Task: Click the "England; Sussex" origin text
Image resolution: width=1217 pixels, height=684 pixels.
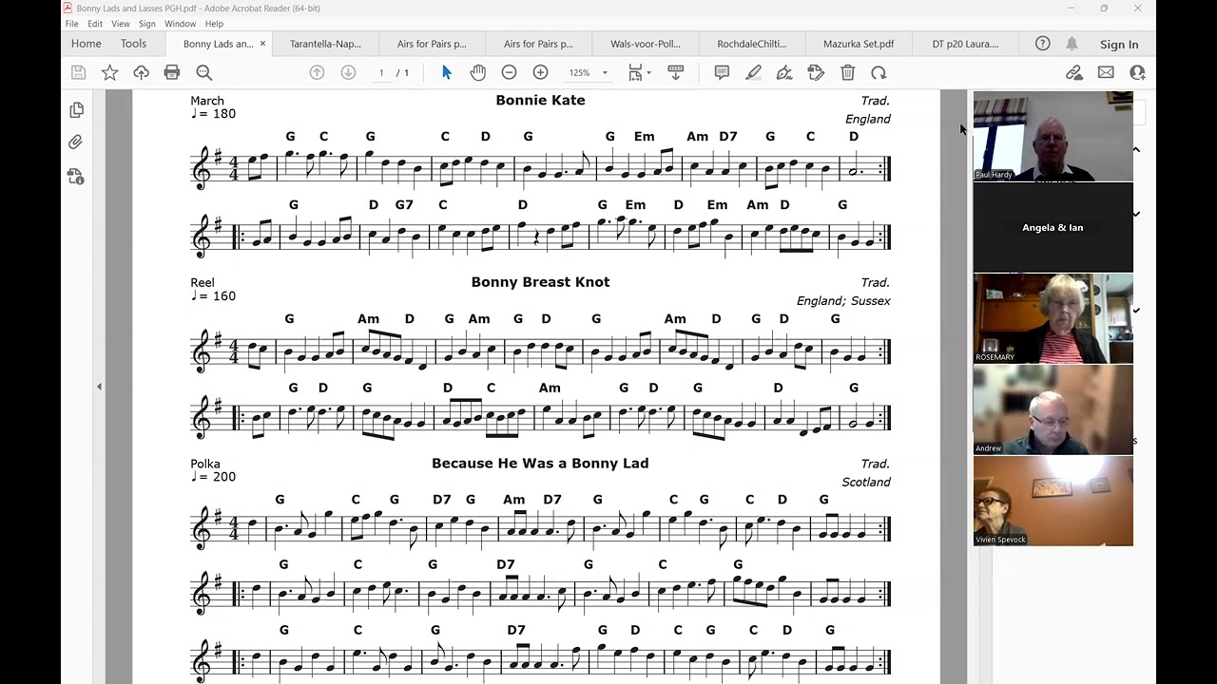Action: (843, 301)
